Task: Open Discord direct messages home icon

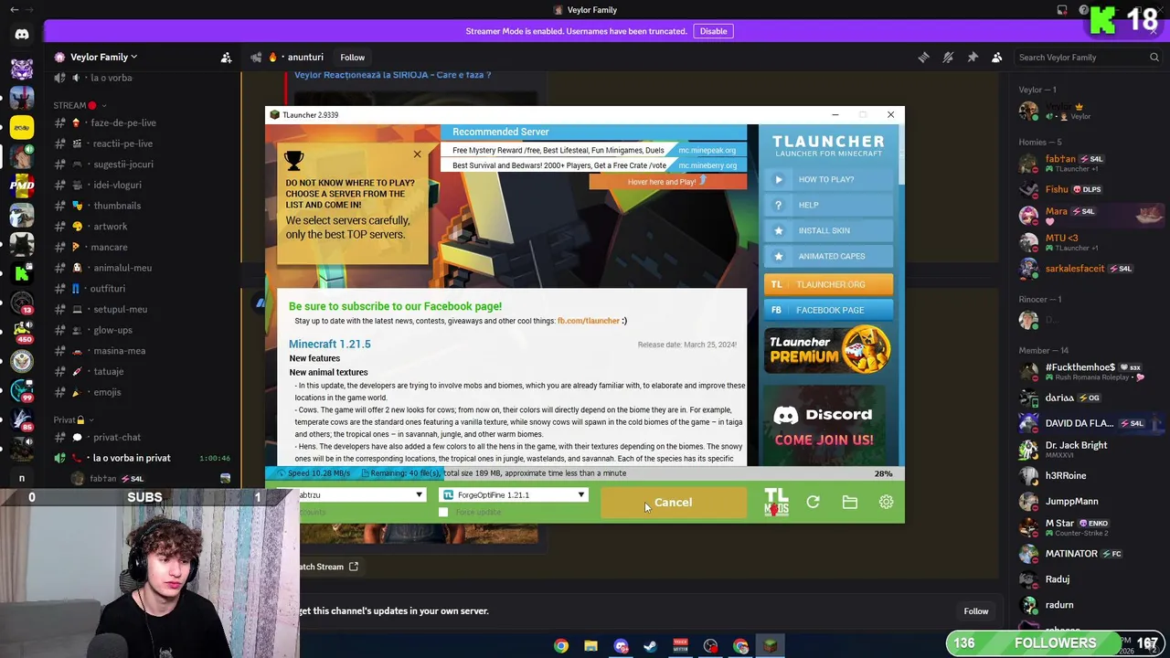Action: tap(22, 35)
